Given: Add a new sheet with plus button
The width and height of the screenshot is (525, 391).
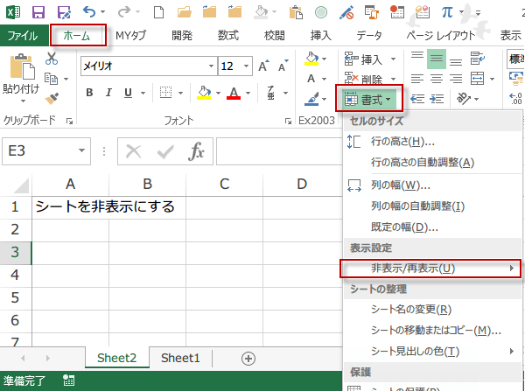Looking at the screenshot, I should (248, 358).
